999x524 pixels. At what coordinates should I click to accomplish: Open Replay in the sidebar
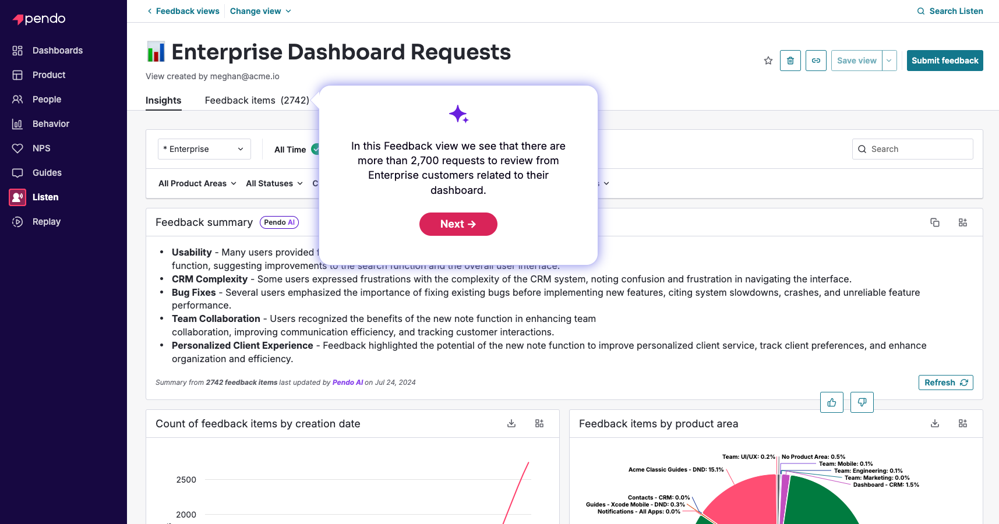[x=47, y=222]
